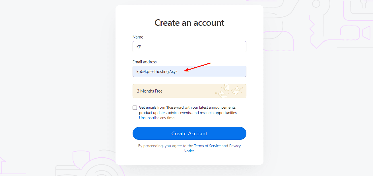Enable the 1Password emails checkbox
Screen dimensions: 373x176
tap(135, 108)
